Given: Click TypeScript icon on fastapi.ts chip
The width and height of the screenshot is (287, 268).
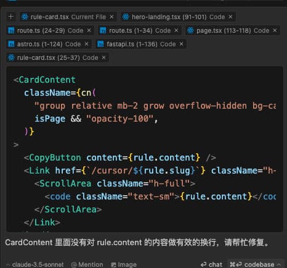Looking at the screenshot, I should point(100,44).
